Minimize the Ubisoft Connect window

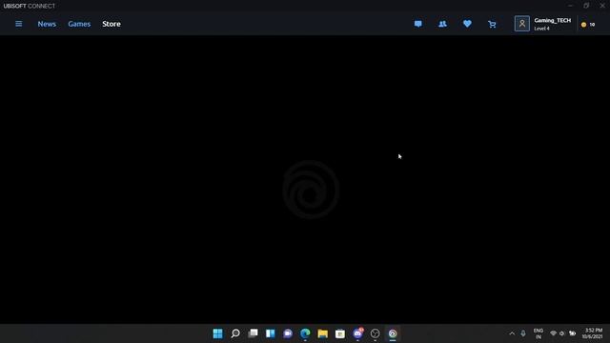pyautogui.click(x=570, y=6)
